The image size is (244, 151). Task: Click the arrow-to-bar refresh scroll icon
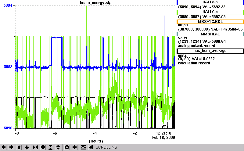pyautogui.click(x=91, y=147)
